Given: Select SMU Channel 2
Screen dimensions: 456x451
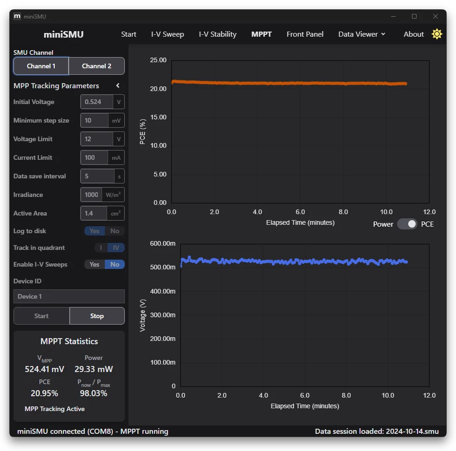Looking at the screenshot, I should (x=96, y=66).
